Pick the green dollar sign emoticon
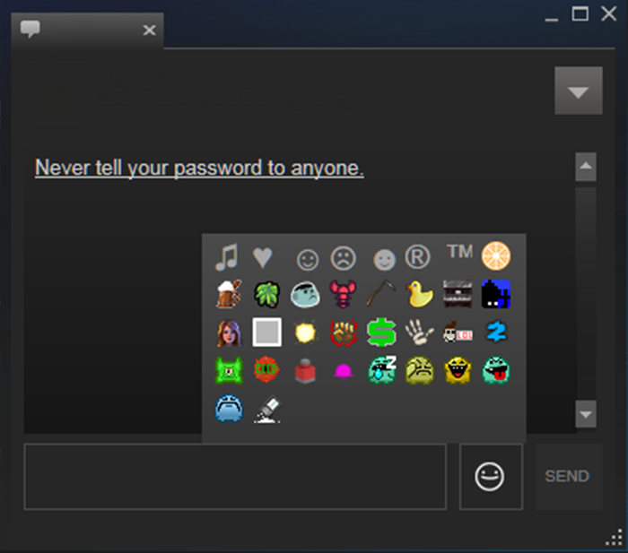 (x=381, y=333)
